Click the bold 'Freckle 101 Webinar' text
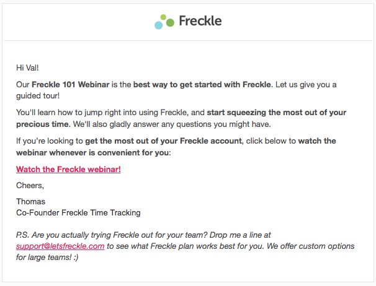The width and height of the screenshot is (376, 286). tap(71, 84)
